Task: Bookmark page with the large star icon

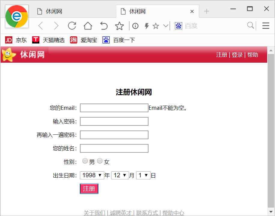Action: tap(119, 26)
